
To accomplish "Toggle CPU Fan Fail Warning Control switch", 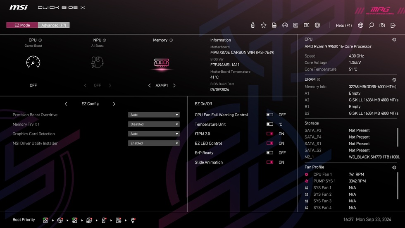I will (270, 115).
